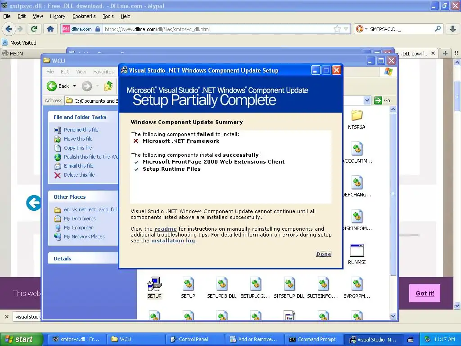461x346 pixels.
Task: Click the browser Forward arrow button
Action: click(20, 29)
